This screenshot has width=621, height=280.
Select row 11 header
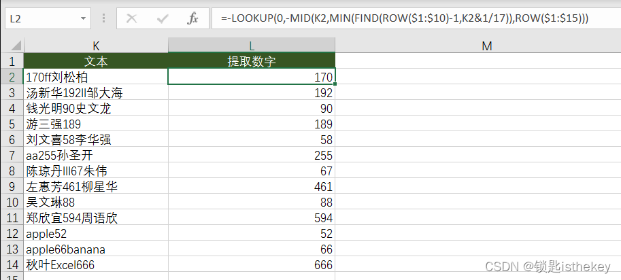(x=12, y=217)
